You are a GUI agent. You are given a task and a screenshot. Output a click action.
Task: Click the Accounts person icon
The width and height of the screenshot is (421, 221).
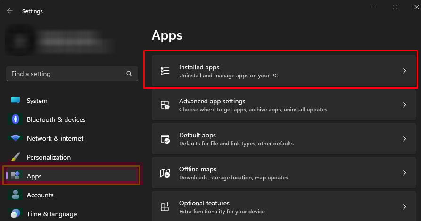coord(16,195)
